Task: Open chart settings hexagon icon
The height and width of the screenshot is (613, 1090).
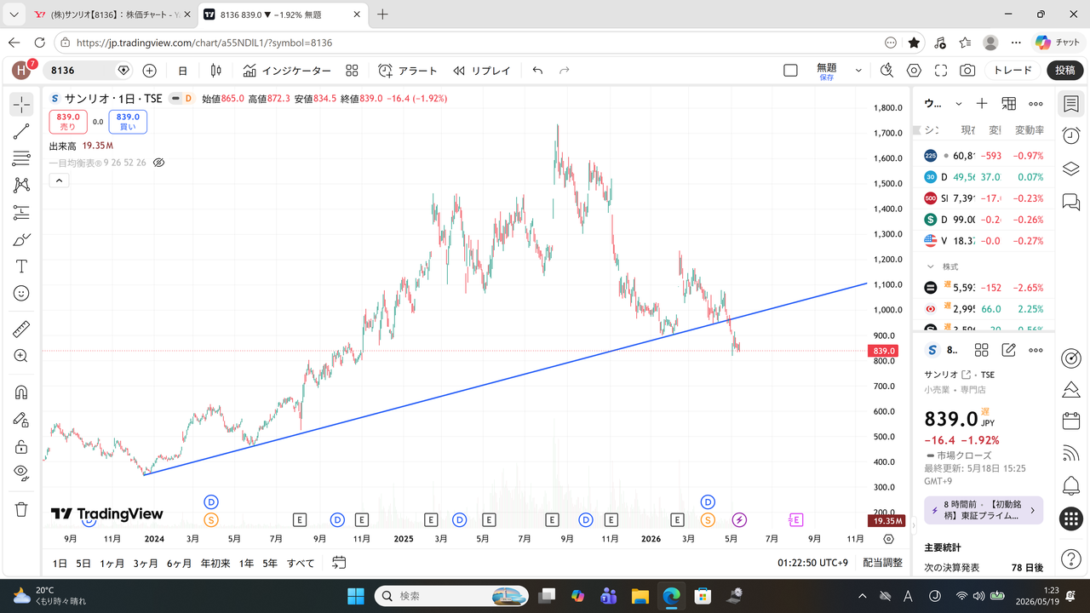Action: click(914, 71)
